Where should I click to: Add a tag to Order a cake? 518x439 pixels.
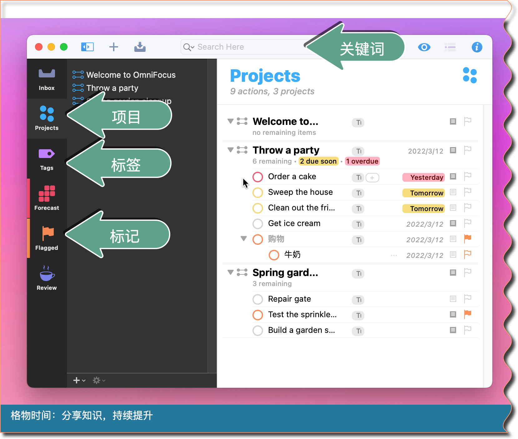pos(372,178)
